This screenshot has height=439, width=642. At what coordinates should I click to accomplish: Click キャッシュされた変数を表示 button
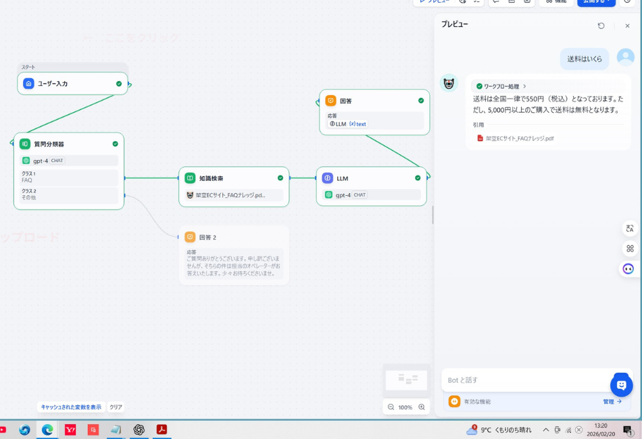click(71, 407)
